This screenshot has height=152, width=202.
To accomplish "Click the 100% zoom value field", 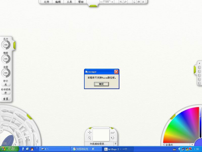I will coord(107,2).
